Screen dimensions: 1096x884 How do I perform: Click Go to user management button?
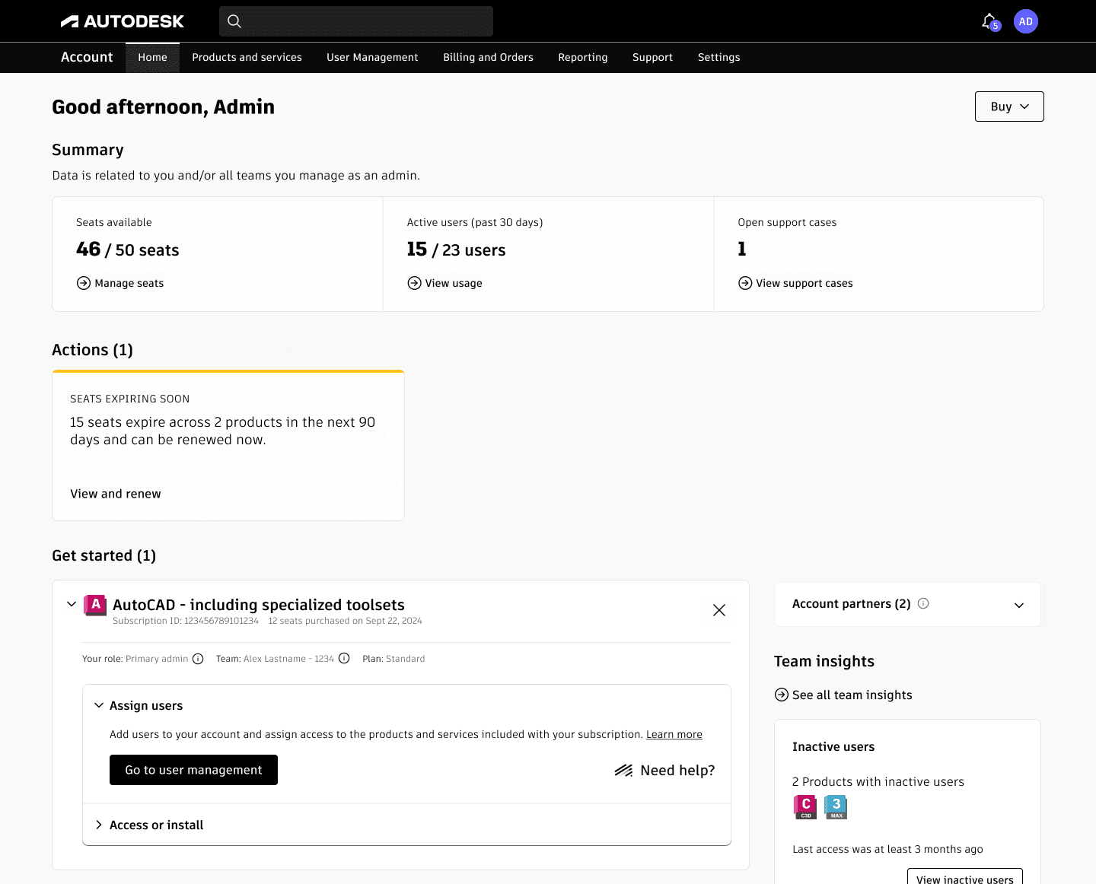click(193, 770)
